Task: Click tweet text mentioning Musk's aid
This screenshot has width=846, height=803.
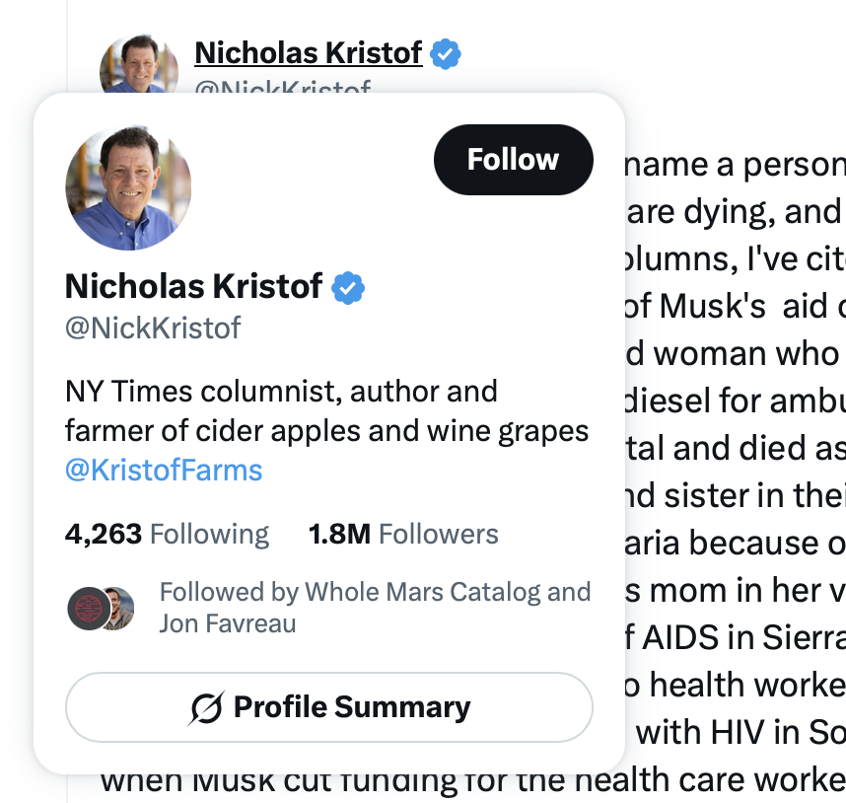Action: pos(735,307)
